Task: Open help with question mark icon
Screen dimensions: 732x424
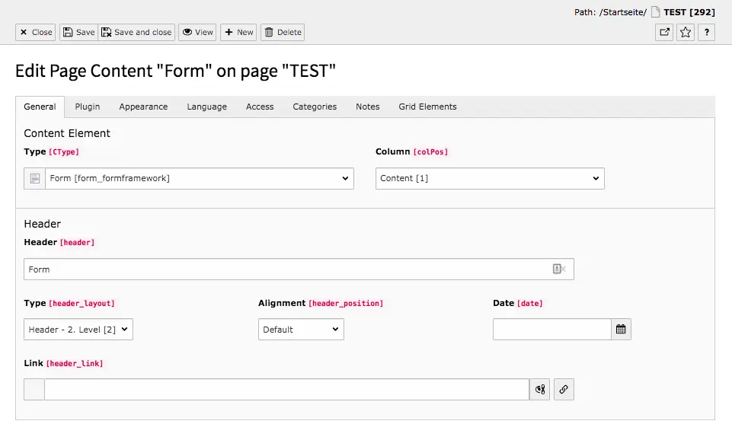Action: (x=706, y=32)
